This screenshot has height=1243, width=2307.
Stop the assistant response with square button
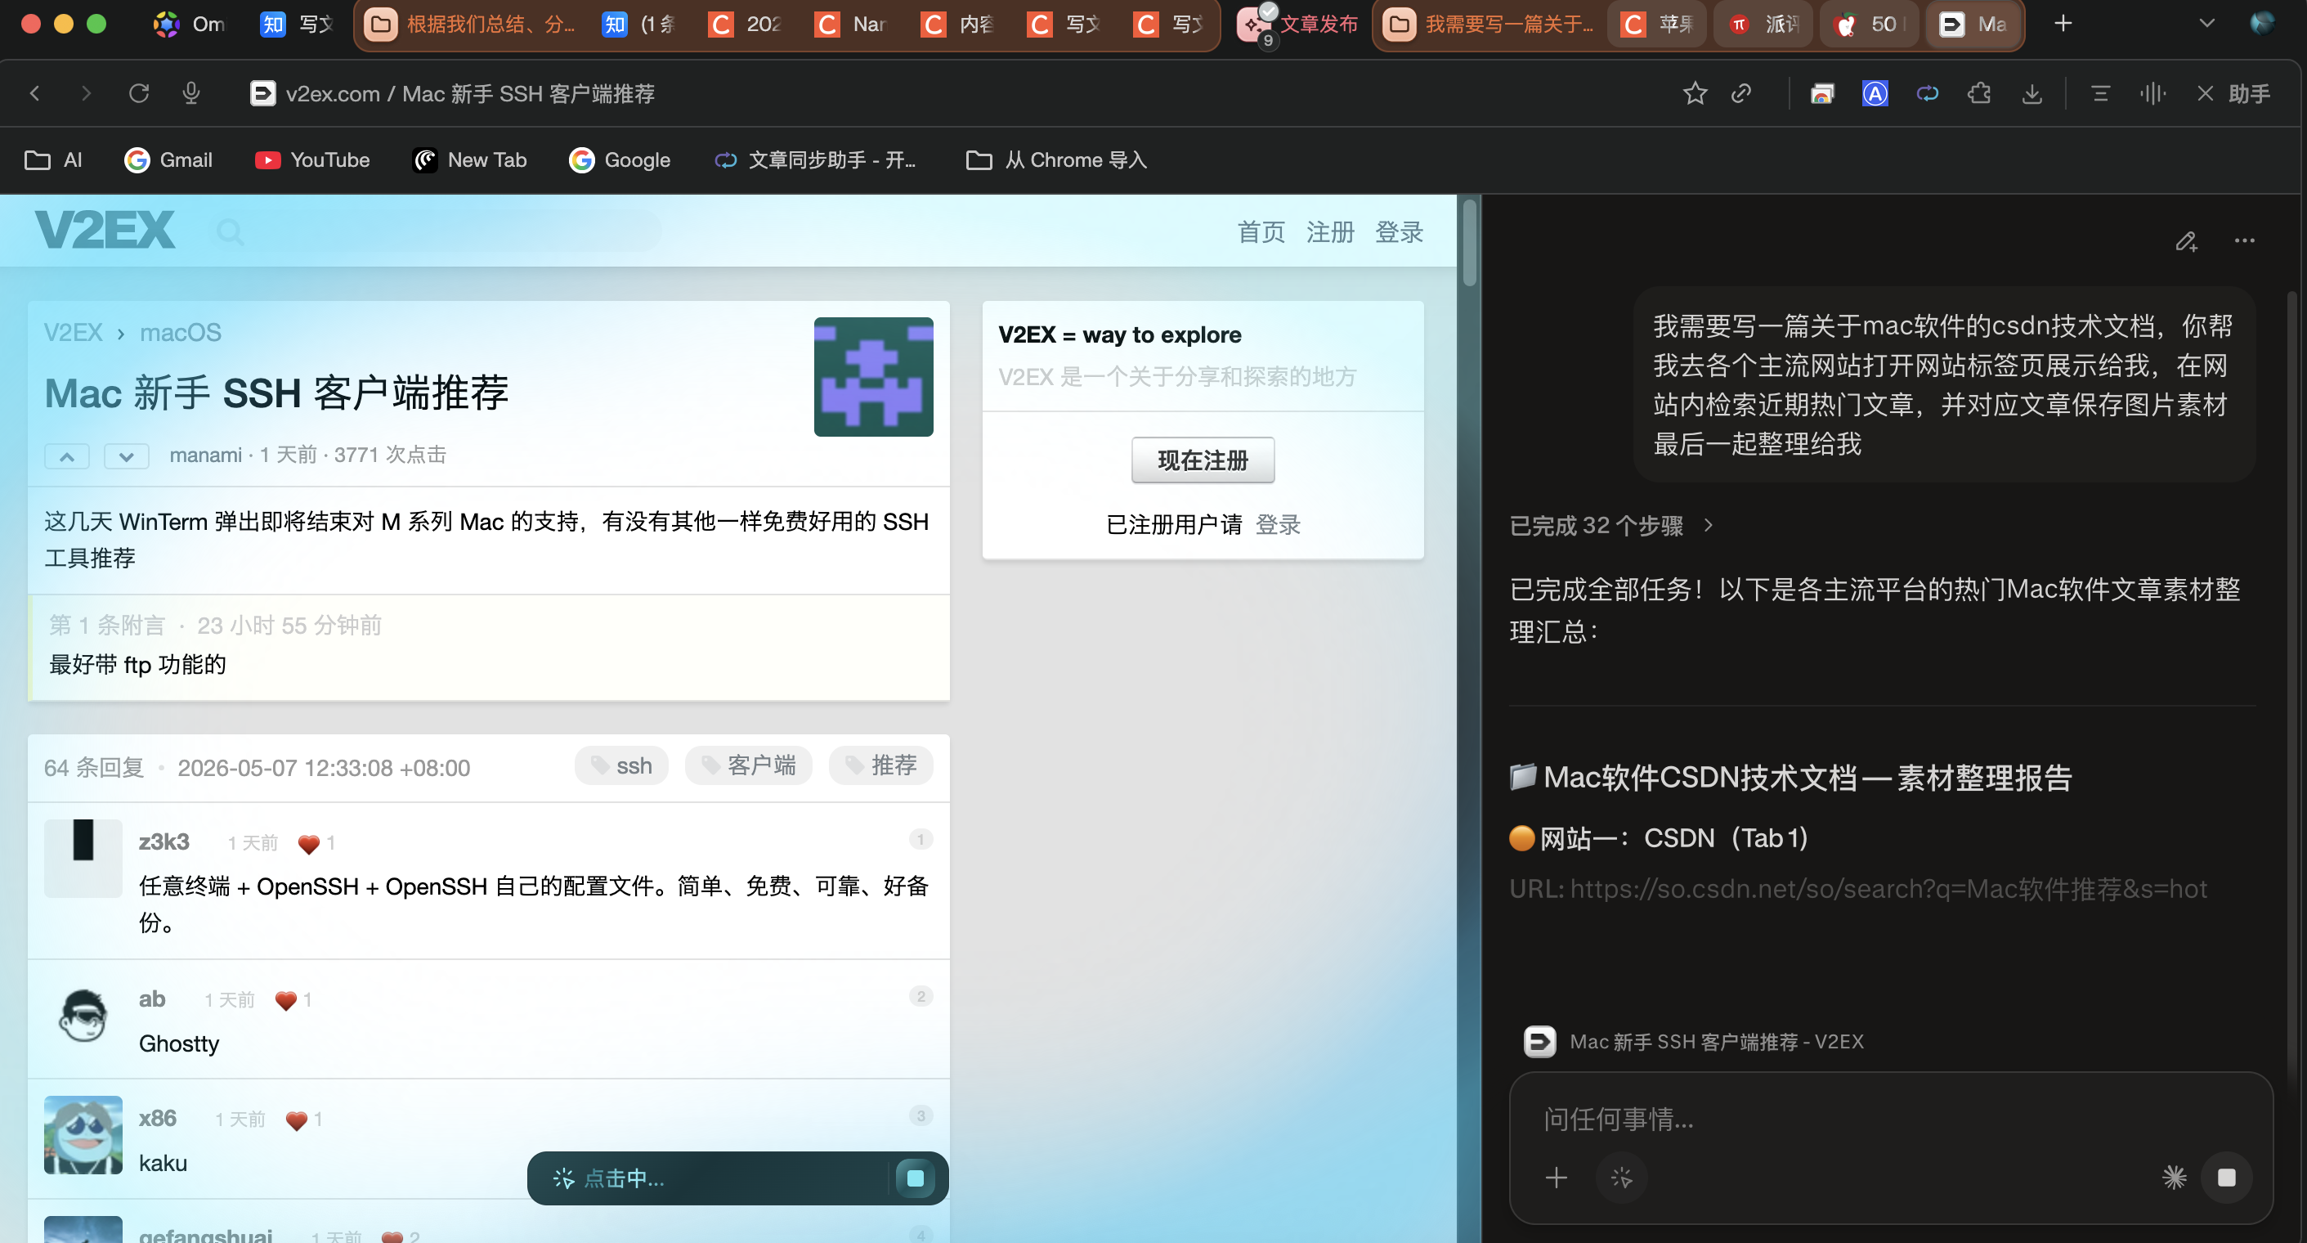click(x=2226, y=1178)
